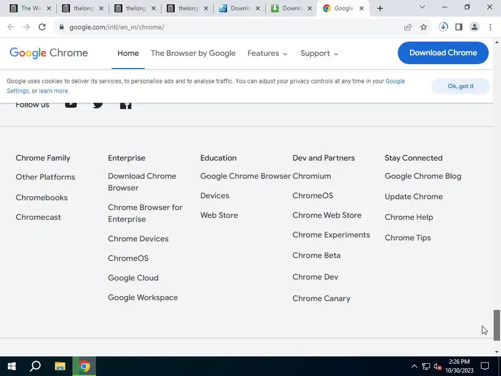Open Google Chrome Blog link

click(x=423, y=176)
